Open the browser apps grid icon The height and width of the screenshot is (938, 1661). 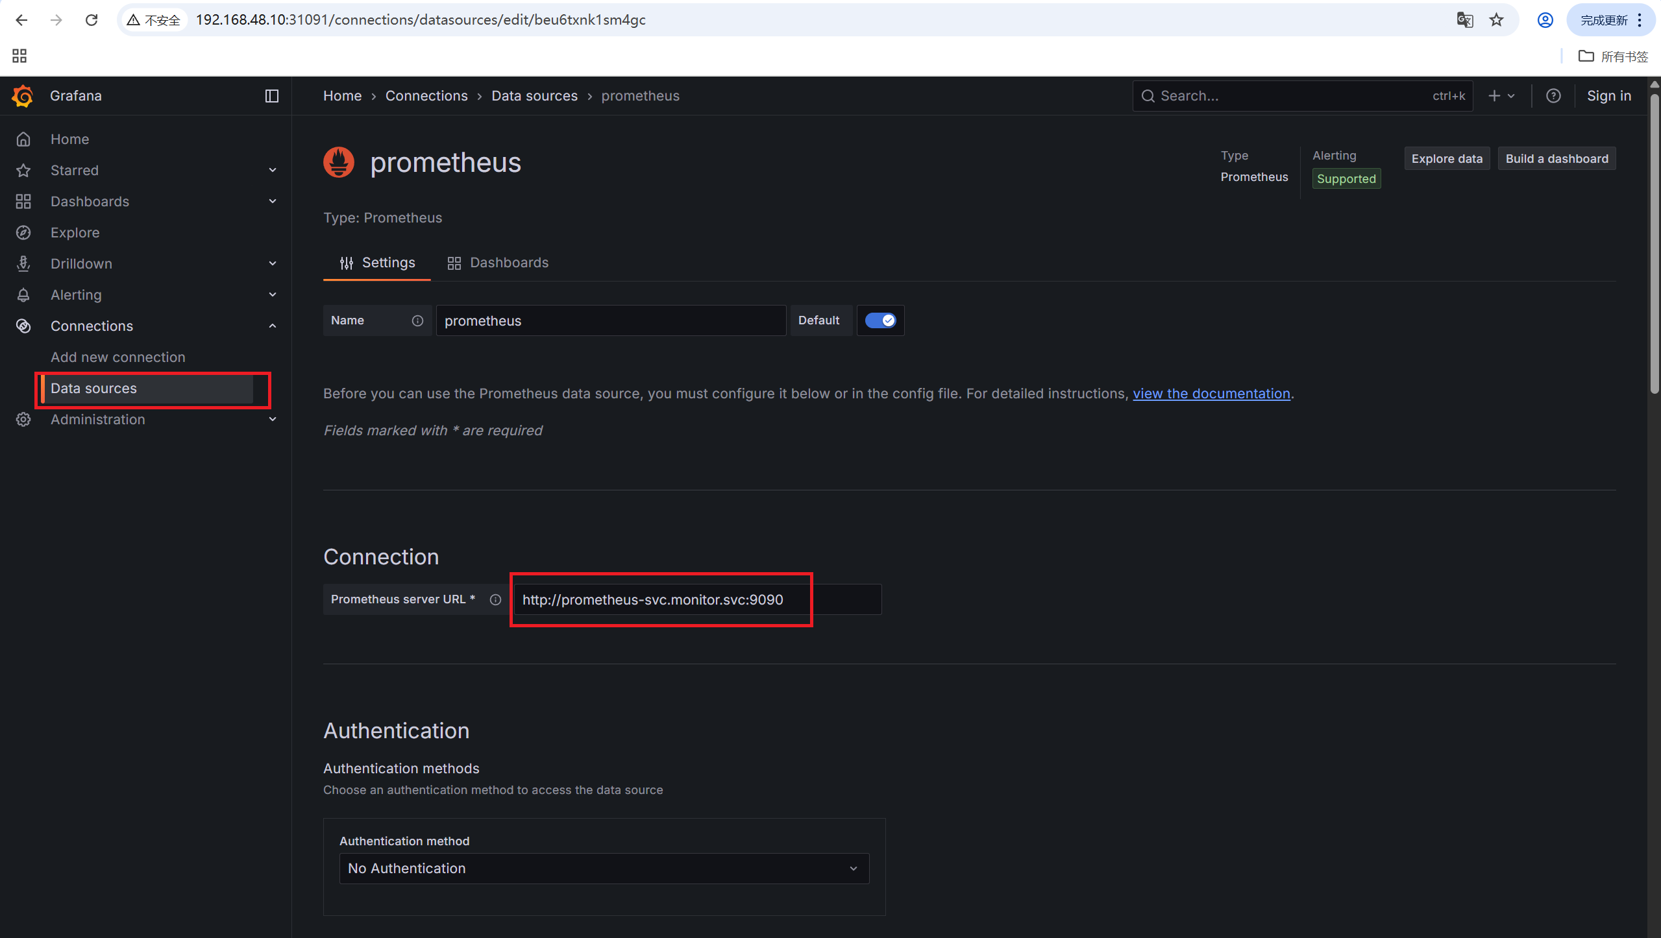[19, 56]
